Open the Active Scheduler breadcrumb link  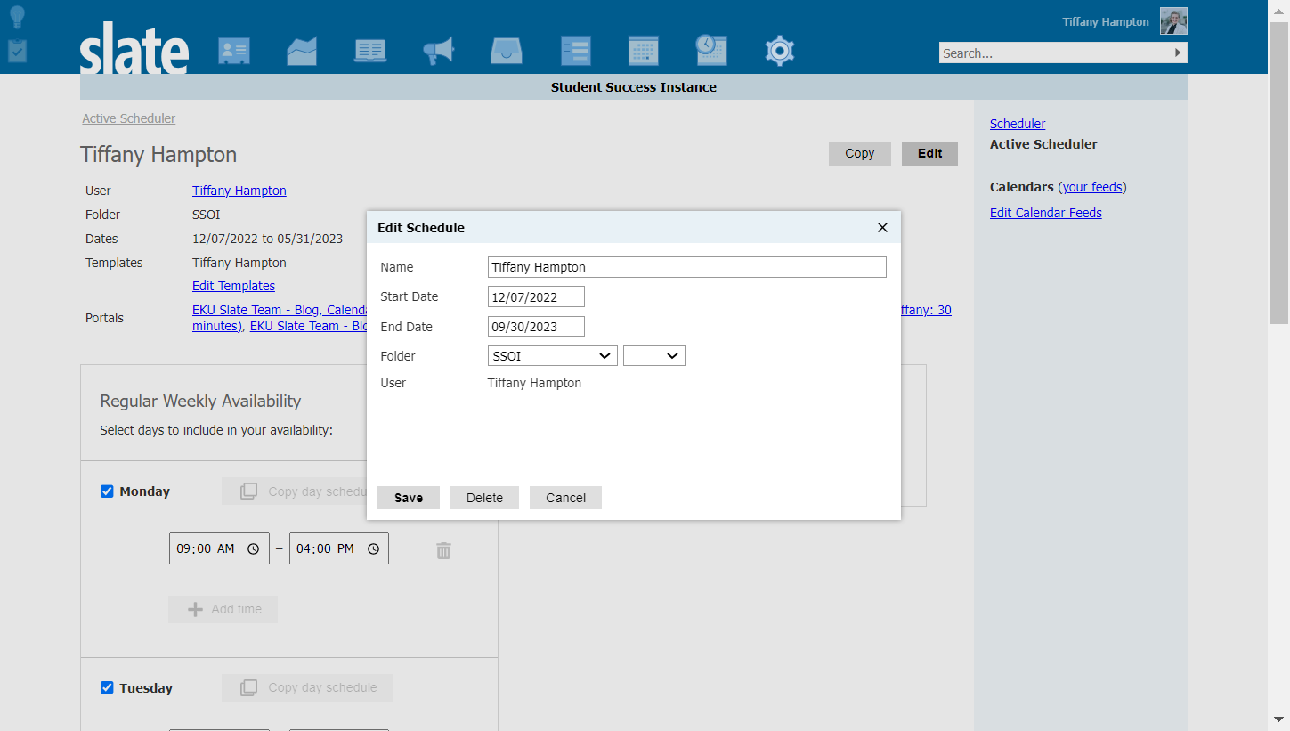129,118
